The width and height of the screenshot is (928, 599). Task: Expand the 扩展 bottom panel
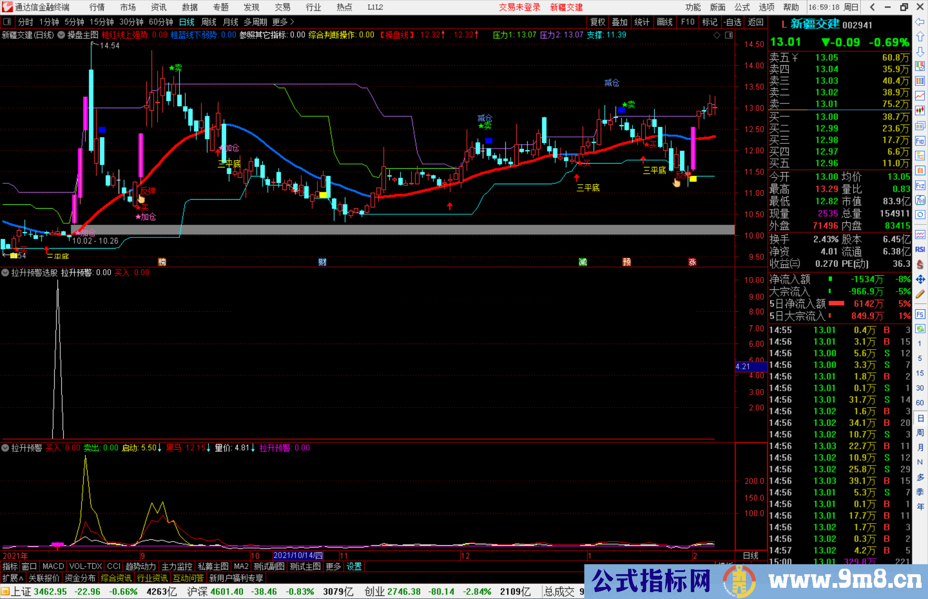[x=13, y=578]
